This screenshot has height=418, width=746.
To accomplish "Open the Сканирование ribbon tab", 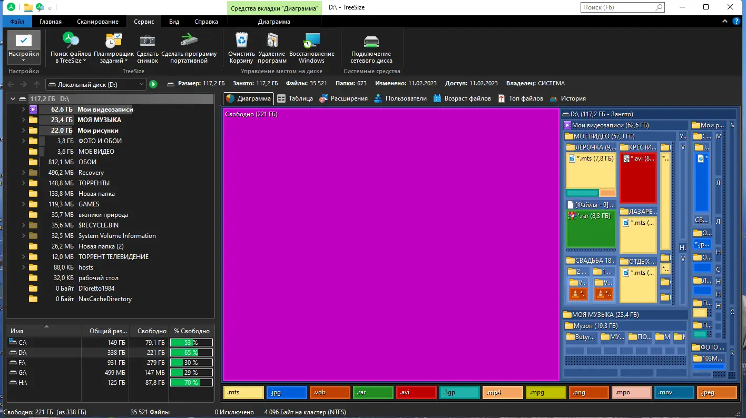I will (97, 22).
